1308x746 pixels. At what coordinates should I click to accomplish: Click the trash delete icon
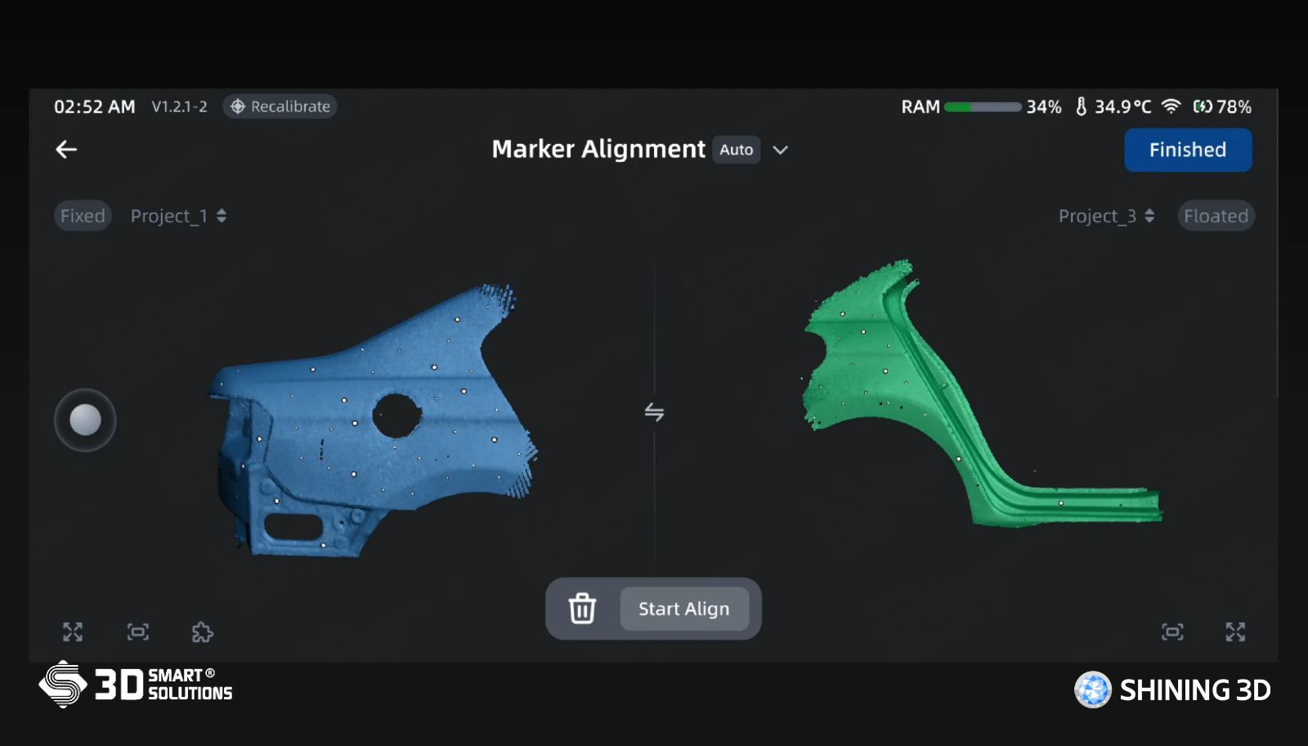[582, 609]
